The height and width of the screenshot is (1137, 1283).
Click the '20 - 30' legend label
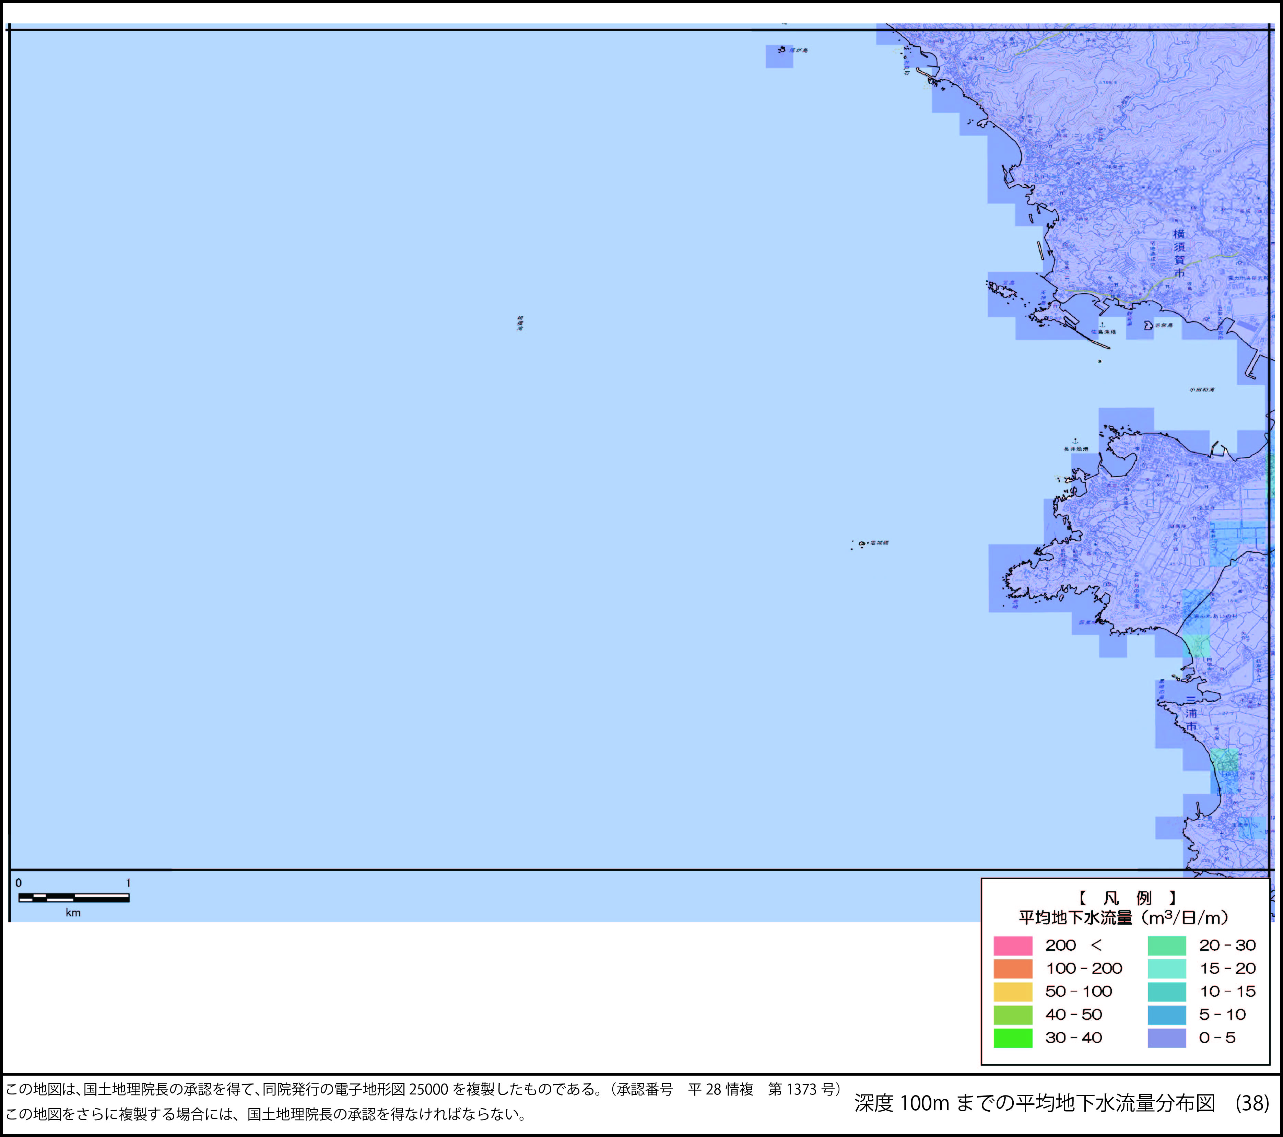[1228, 946]
